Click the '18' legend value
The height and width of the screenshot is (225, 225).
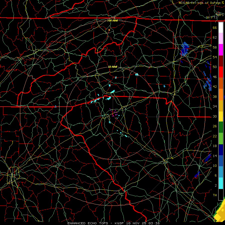pos(215,146)
